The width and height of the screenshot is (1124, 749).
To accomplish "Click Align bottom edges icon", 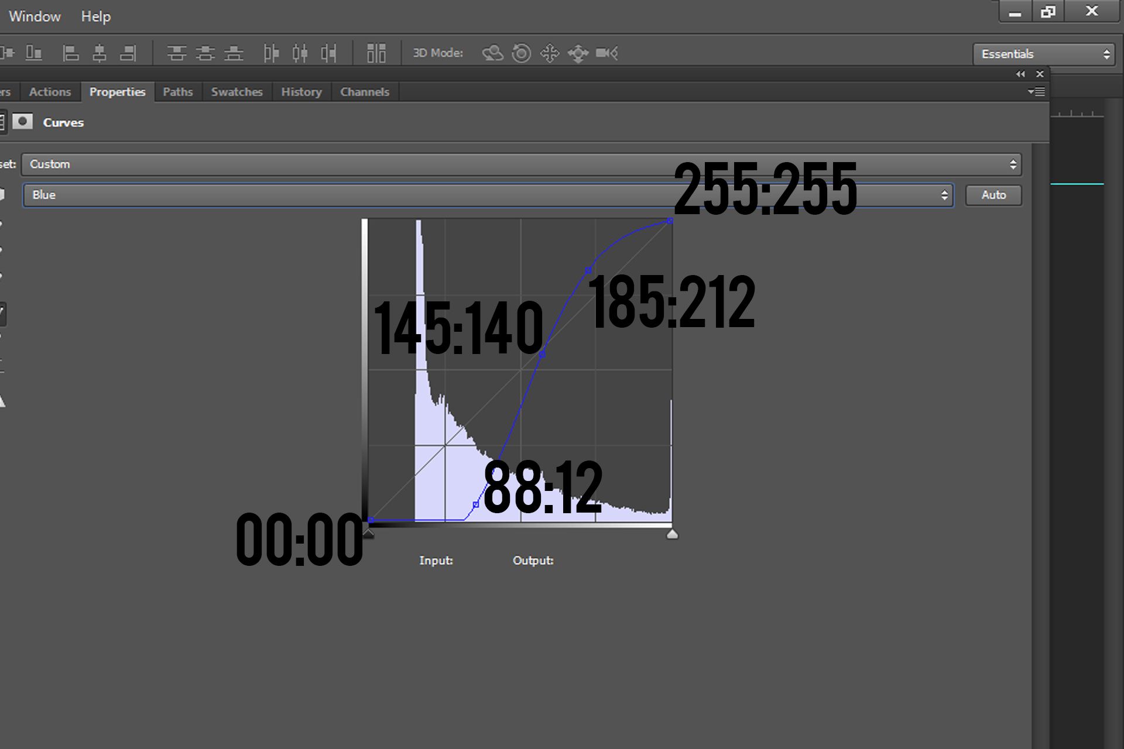I will [34, 53].
